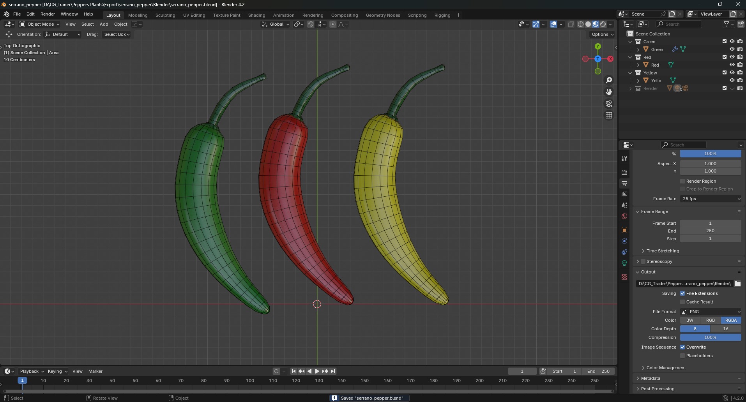Open the Tool properties tab

coord(624,159)
